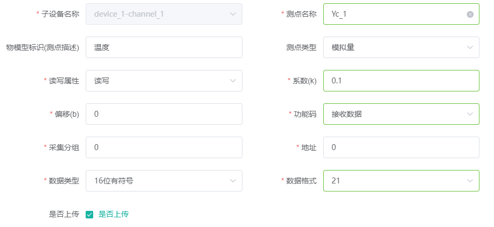Click the 地址 input field
The image size is (494, 227).
(x=401, y=147)
